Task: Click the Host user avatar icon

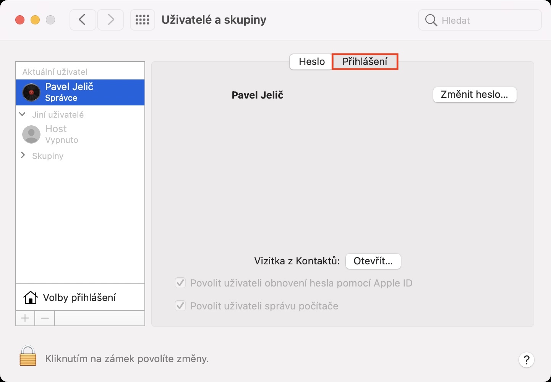Action: [x=31, y=134]
